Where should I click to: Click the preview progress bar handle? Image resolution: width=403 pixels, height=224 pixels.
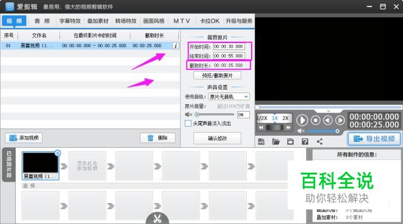point(257,107)
